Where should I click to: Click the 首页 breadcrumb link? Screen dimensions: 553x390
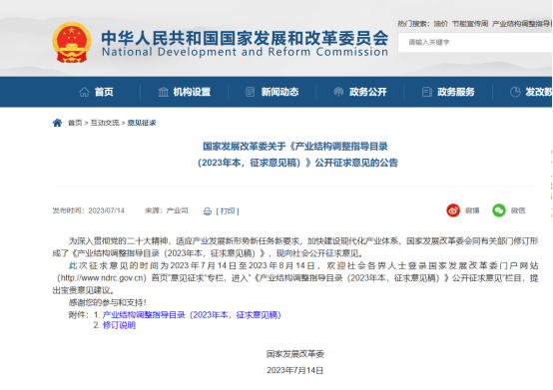click(75, 123)
